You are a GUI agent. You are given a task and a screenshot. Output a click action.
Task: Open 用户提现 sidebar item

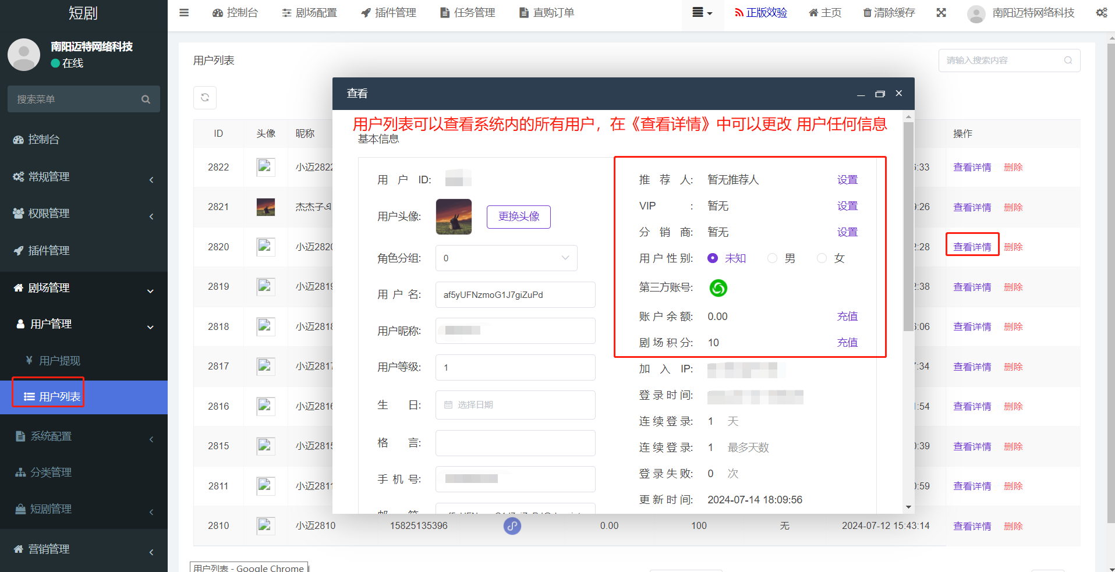click(84, 361)
